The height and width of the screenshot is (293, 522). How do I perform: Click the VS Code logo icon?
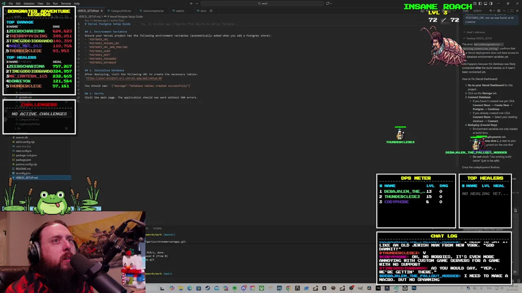tap(3, 3)
